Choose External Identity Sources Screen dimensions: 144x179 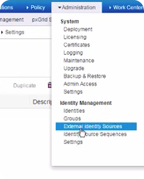96,126
